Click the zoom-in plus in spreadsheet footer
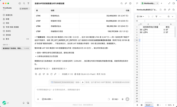The height and width of the screenshot is (107, 177). pyautogui.click(x=173, y=105)
